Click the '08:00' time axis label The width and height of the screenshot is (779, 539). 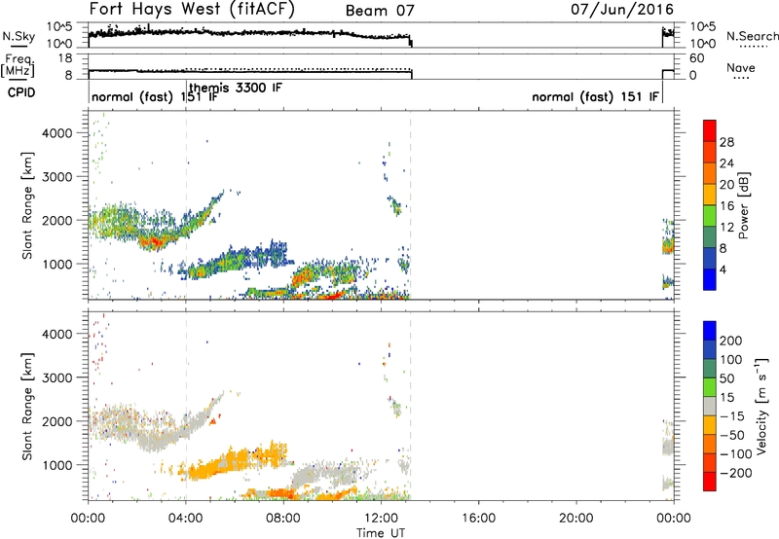[x=283, y=519]
